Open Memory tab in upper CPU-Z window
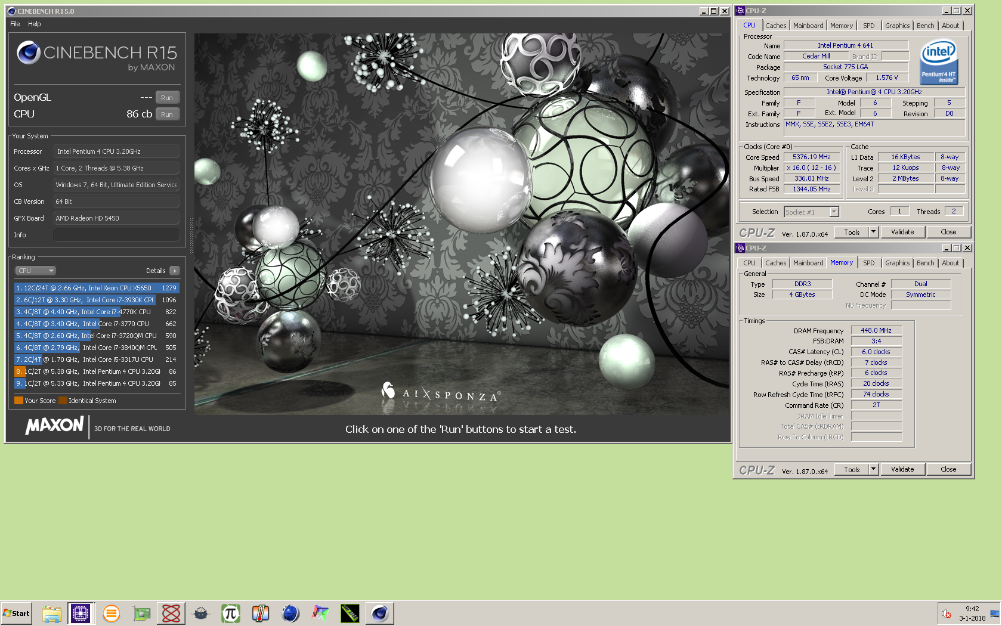Screen dimensions: 1002x626 842,26
